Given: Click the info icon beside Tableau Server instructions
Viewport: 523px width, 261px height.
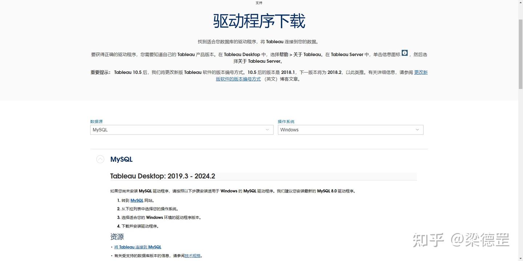Looking at the screenshot, I should tap(405, 53).
